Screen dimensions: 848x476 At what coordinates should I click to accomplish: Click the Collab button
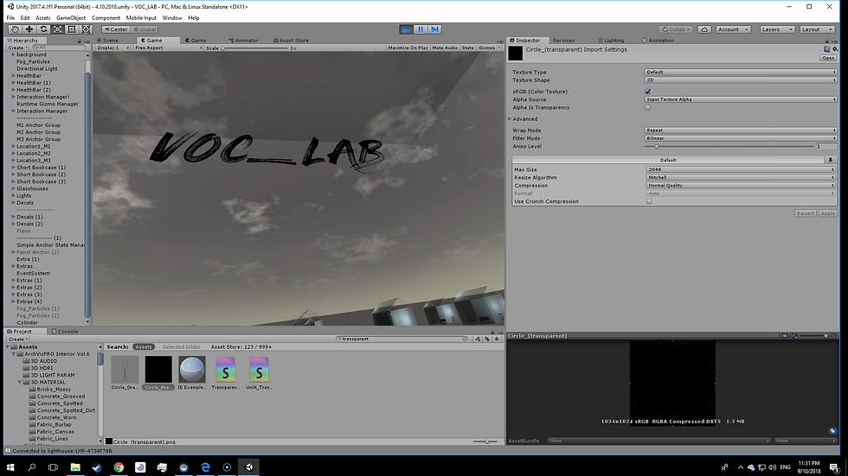676,29
